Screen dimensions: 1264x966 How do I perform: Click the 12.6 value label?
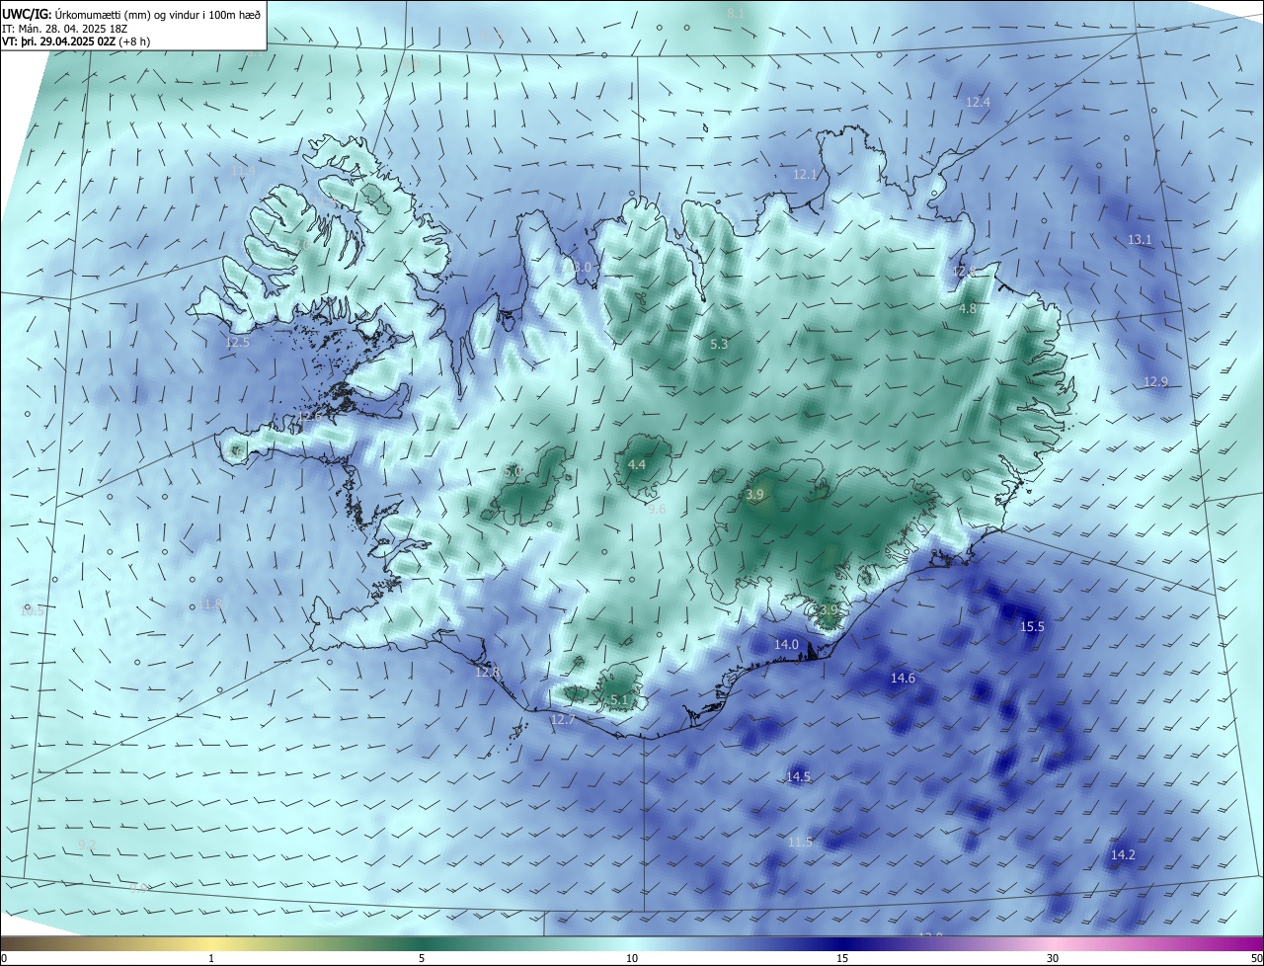point(308,418)
